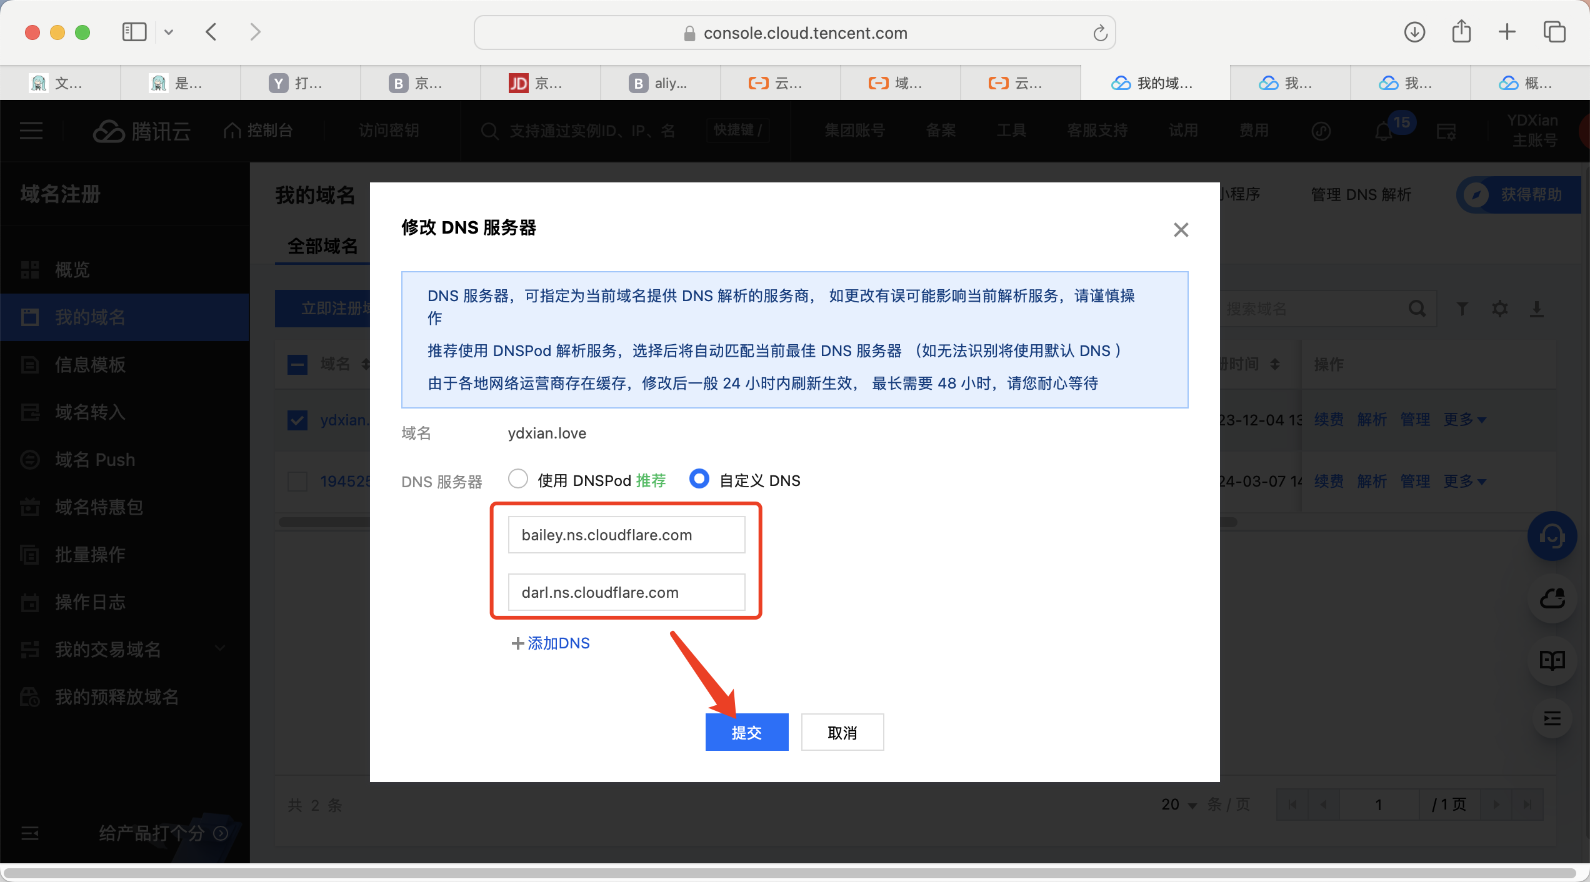This screenshot has height=882, width=1590.
Task: Click the 提交 submit button
Action: (747, 732)
